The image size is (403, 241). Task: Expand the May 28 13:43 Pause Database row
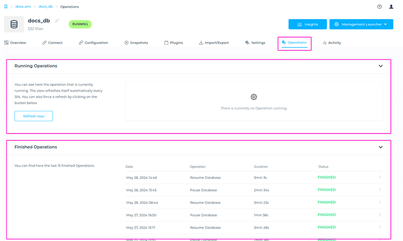pyautogui.click(x=380, y=190)
